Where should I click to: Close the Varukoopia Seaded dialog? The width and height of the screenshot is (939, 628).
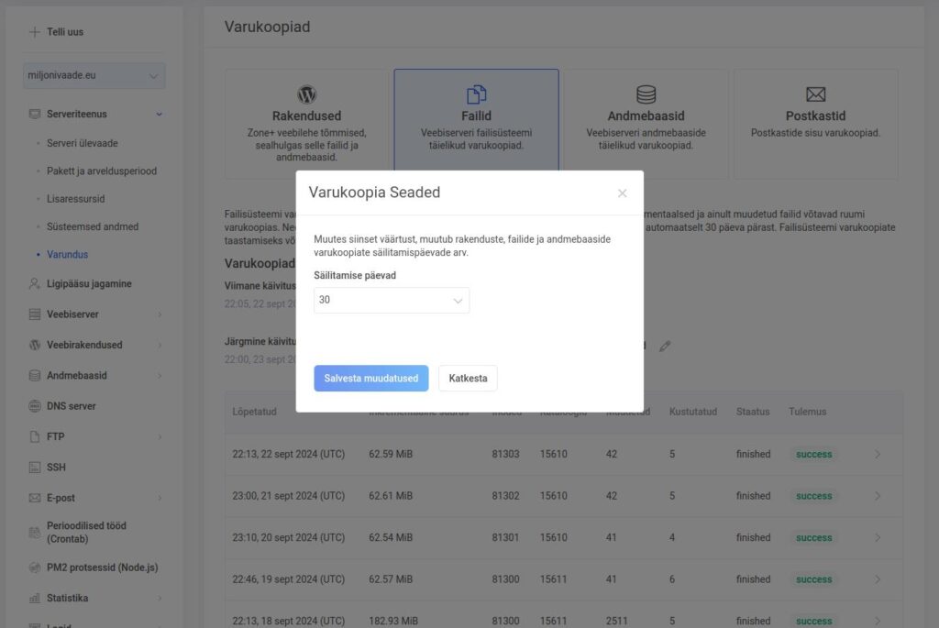(x=623, y=193)
